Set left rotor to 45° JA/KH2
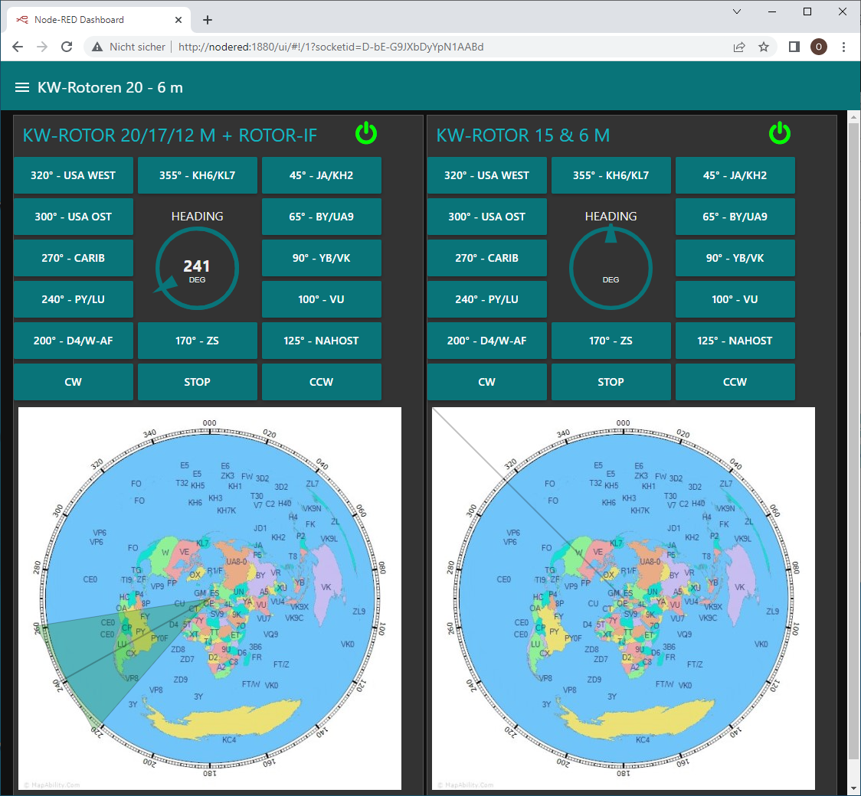This screenshot has width=861, height=796. (321, 175)
